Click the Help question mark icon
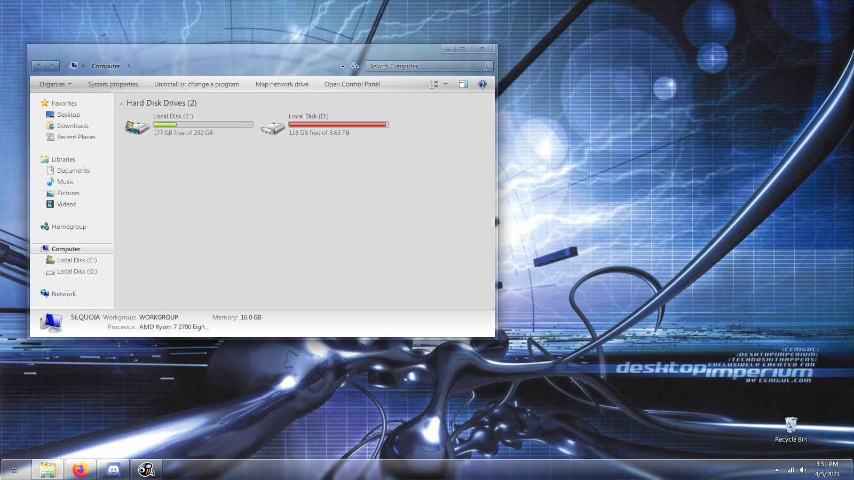This screenshot has height=480, width=854. (483, 84)
